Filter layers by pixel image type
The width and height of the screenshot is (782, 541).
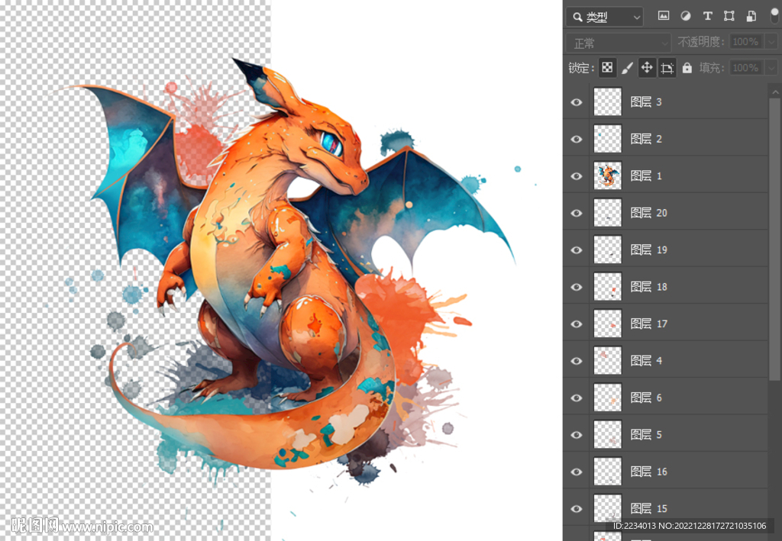[x=663, y=16]
